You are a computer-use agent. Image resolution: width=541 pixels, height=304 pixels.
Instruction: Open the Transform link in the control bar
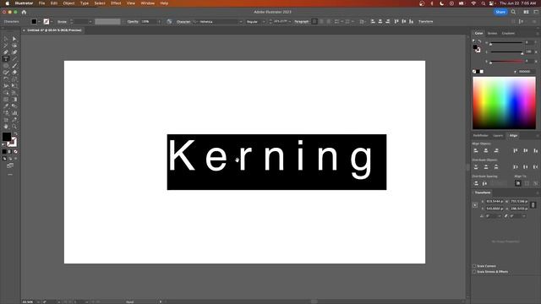(x=425, y=21)
